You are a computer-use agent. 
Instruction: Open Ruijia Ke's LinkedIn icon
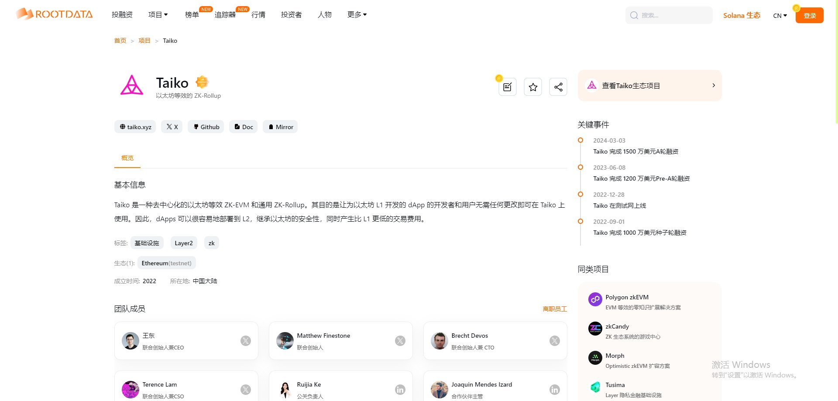(400, 390)
